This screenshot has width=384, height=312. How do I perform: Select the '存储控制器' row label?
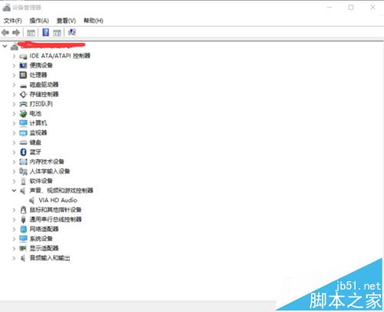(44, 95)
